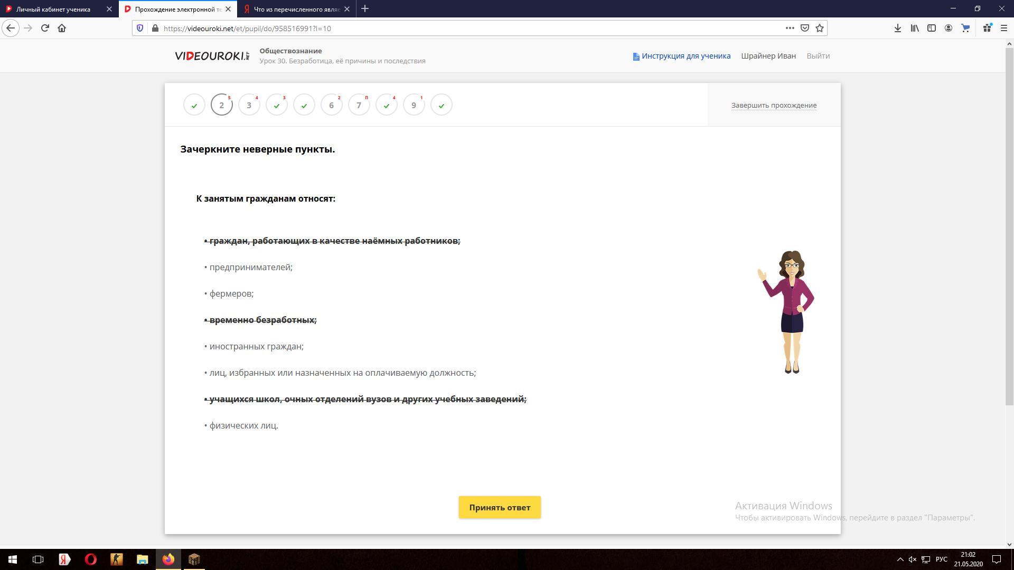This screenshot has width=1014, height=570.
Task: Go to question 6 in progress bar
Action: point(331,105)
